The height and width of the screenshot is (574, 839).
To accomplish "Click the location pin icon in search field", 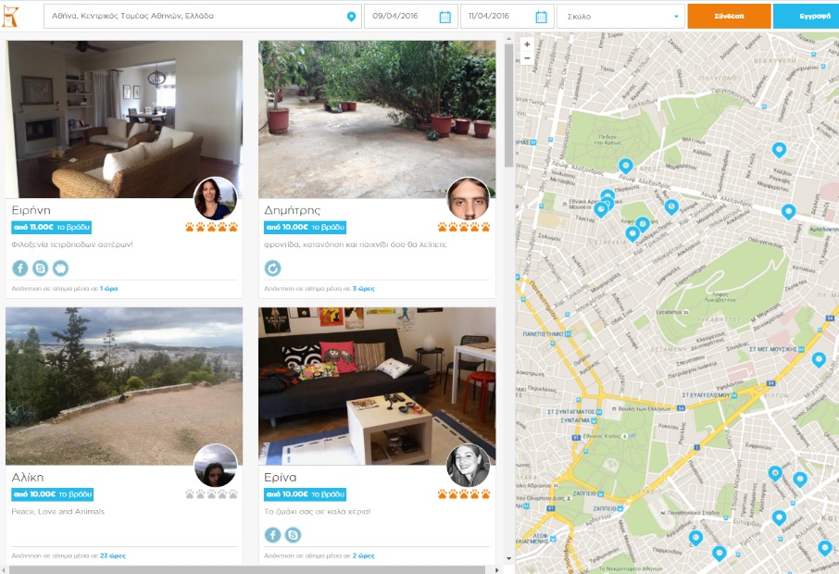I will click(x=351, y=17).
